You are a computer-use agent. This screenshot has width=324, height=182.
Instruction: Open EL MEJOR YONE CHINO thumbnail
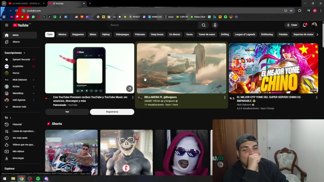(273, 68)
